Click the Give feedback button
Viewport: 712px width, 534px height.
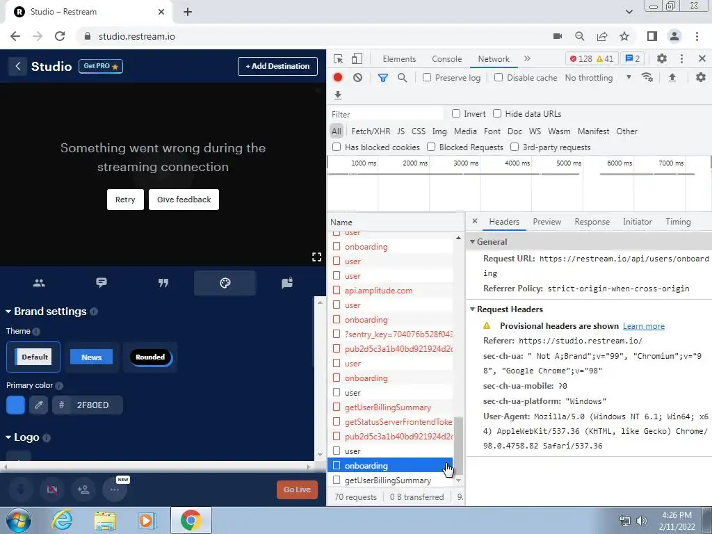click(184, 200)
